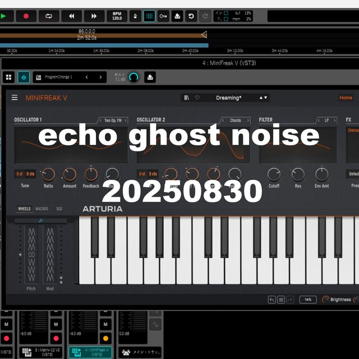Toggle the grid snap button
359x359 pixels.
click(x=149, y=16)
